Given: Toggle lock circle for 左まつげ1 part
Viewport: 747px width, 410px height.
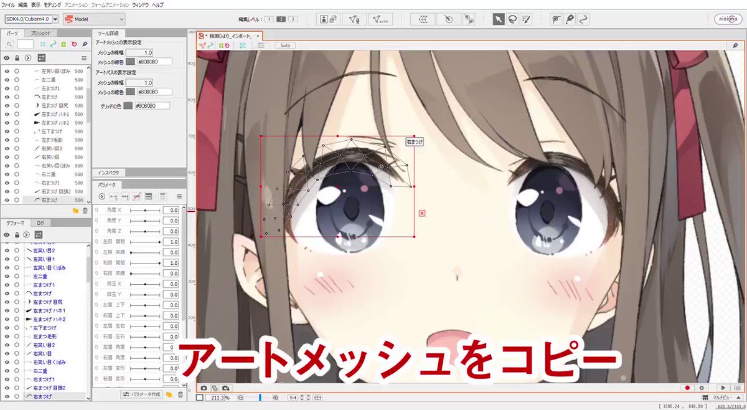Looking at the screenshot, I should point(17,88).
